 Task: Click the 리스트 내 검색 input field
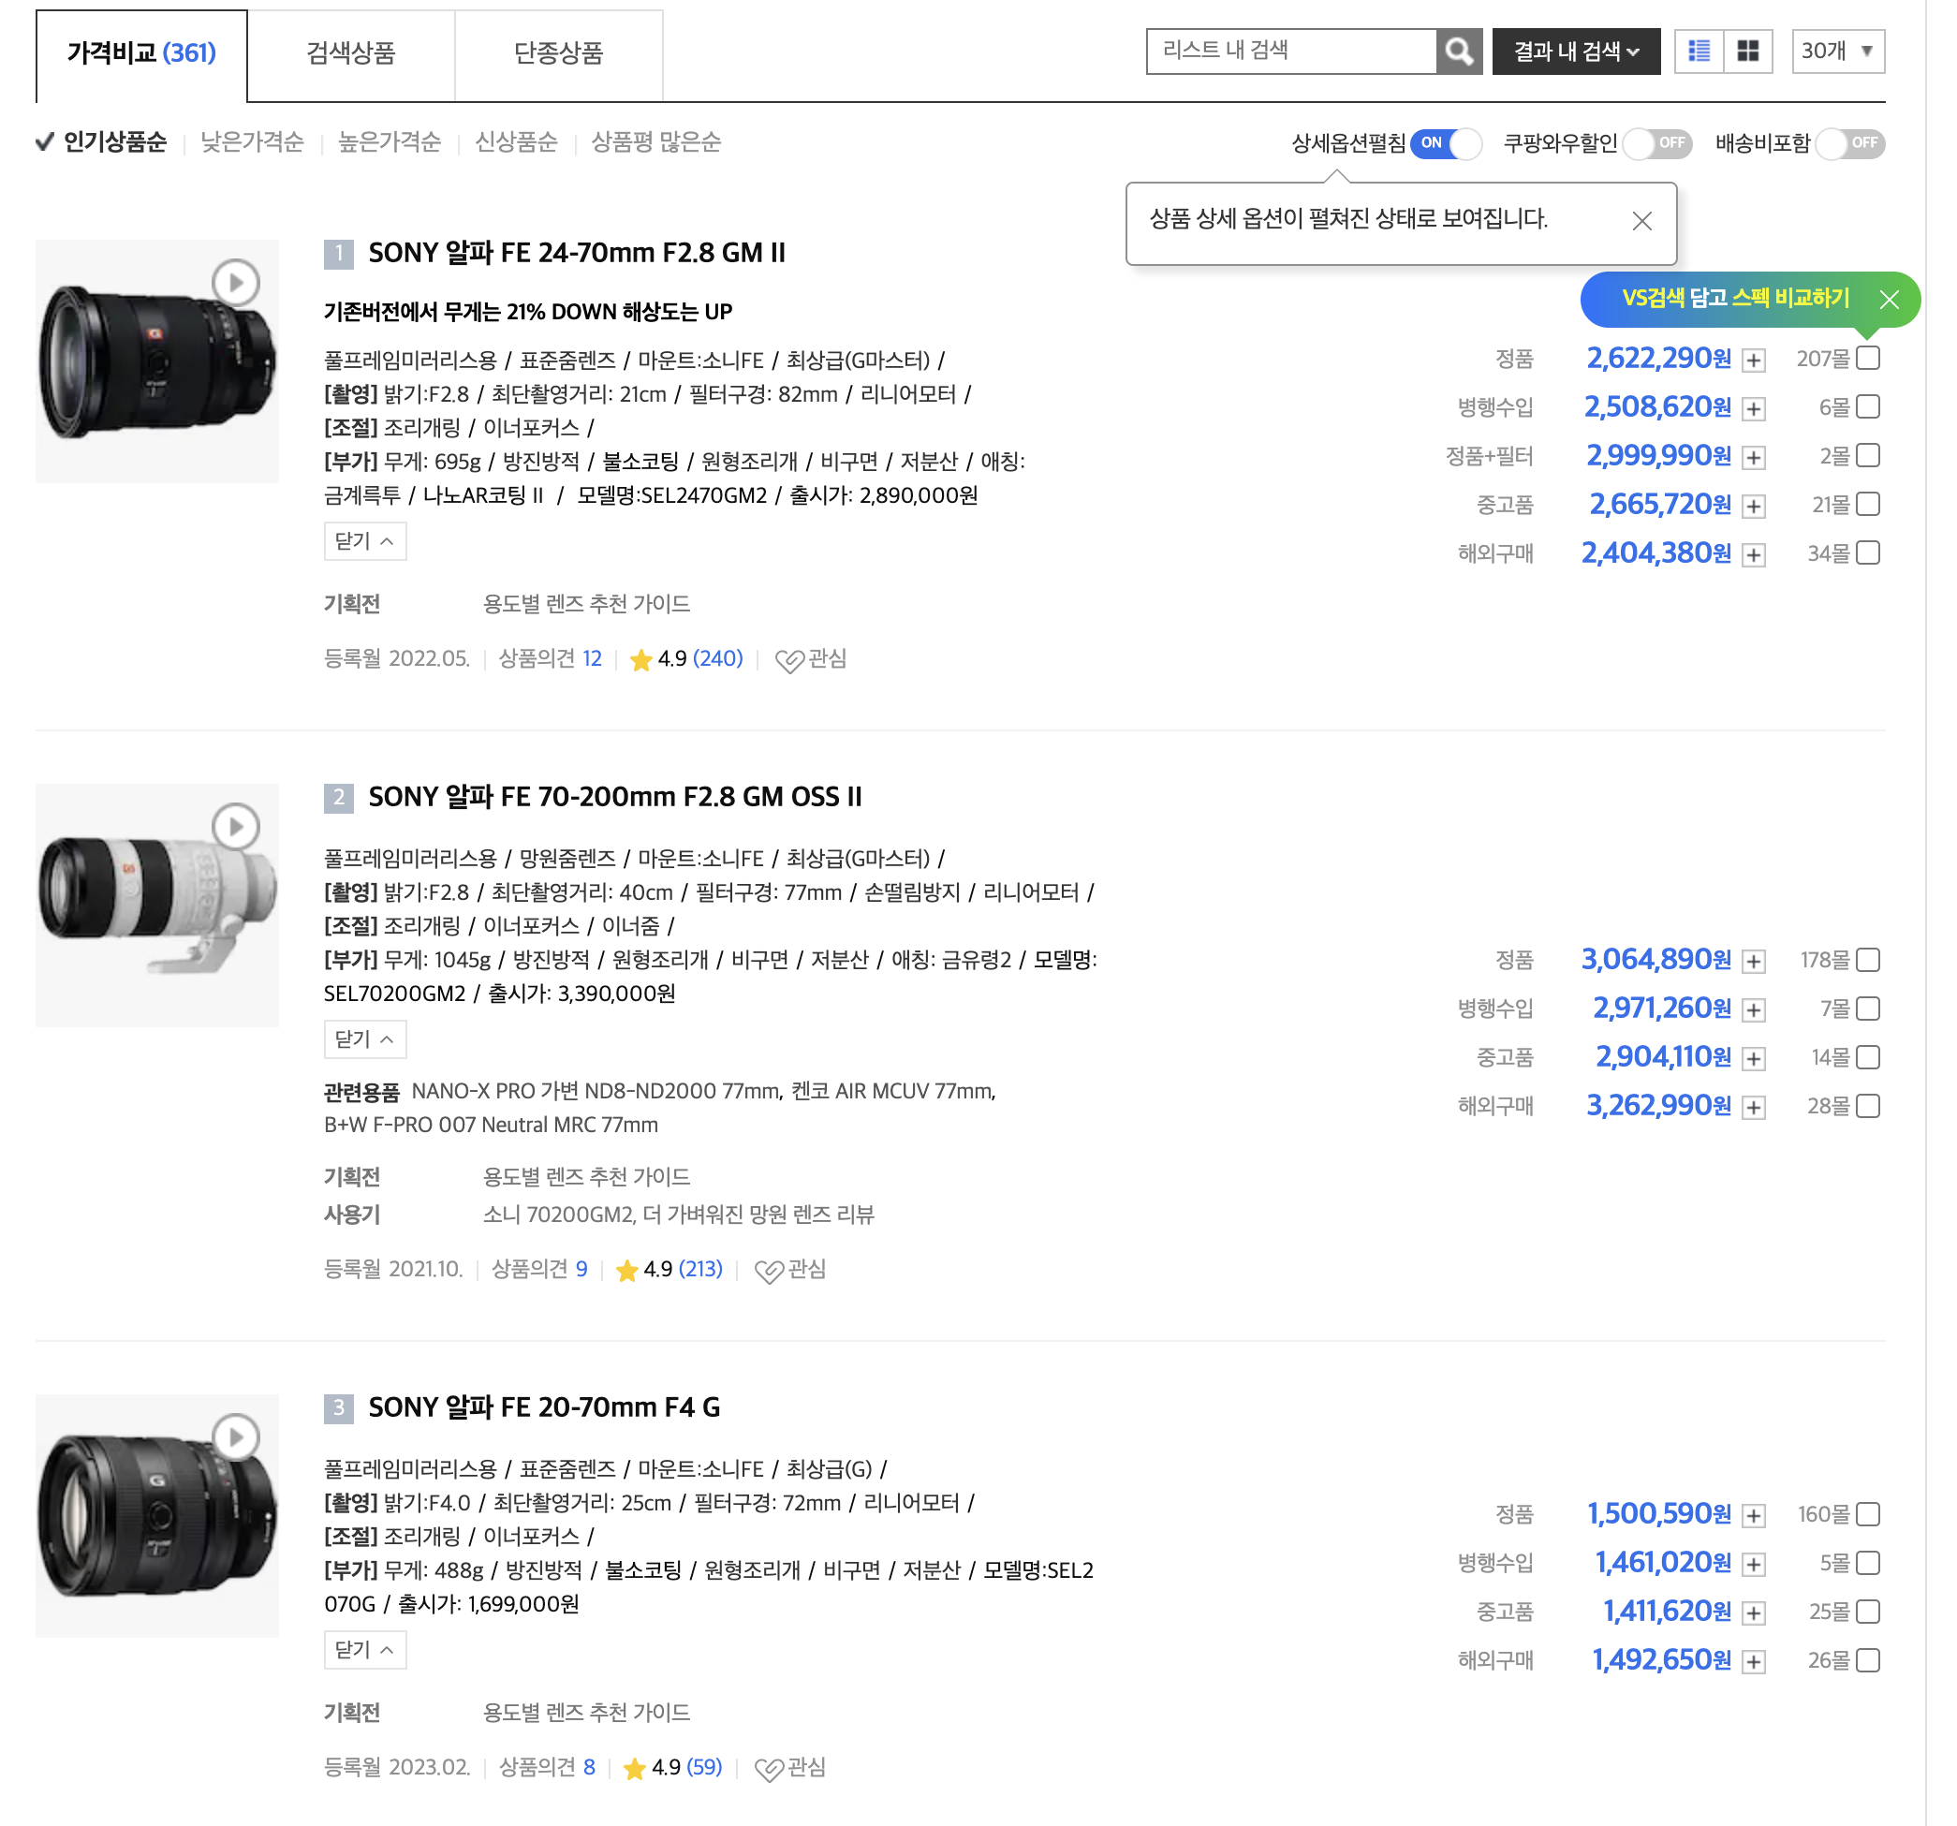pos(1291,52)
